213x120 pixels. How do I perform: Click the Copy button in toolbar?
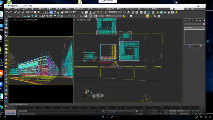tap(9, 16)
